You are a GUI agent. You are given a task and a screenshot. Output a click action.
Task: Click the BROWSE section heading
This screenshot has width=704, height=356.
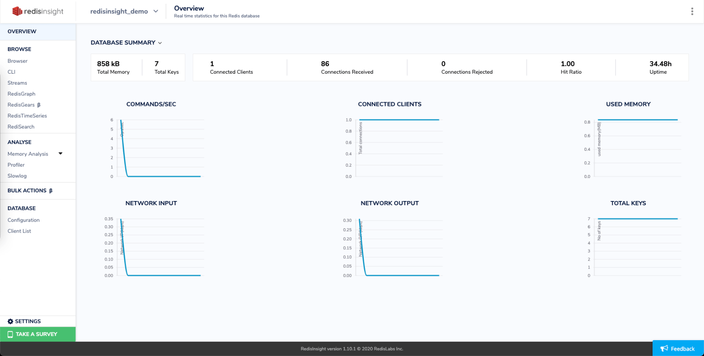click(x=19, y=49)
